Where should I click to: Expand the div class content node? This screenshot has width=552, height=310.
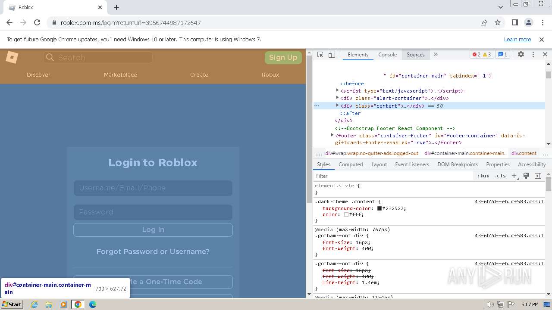tap(338, 105)
